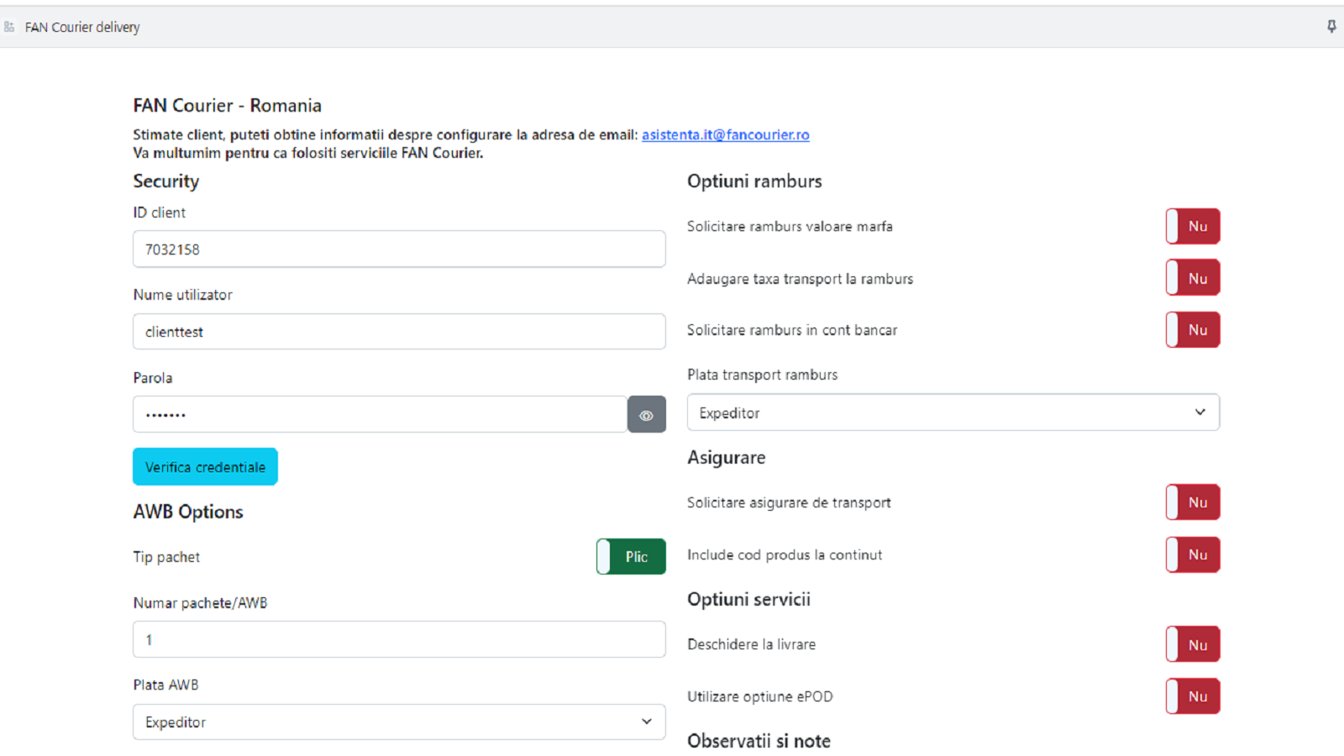Focus the ID client input field
This screenshot has width=1344, height=756.
(x=399, y=249)
